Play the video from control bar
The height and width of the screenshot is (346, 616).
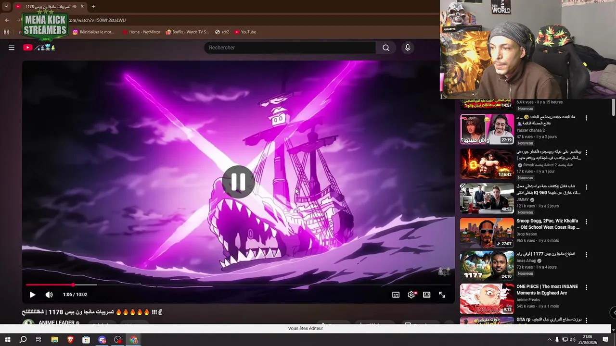32,295
